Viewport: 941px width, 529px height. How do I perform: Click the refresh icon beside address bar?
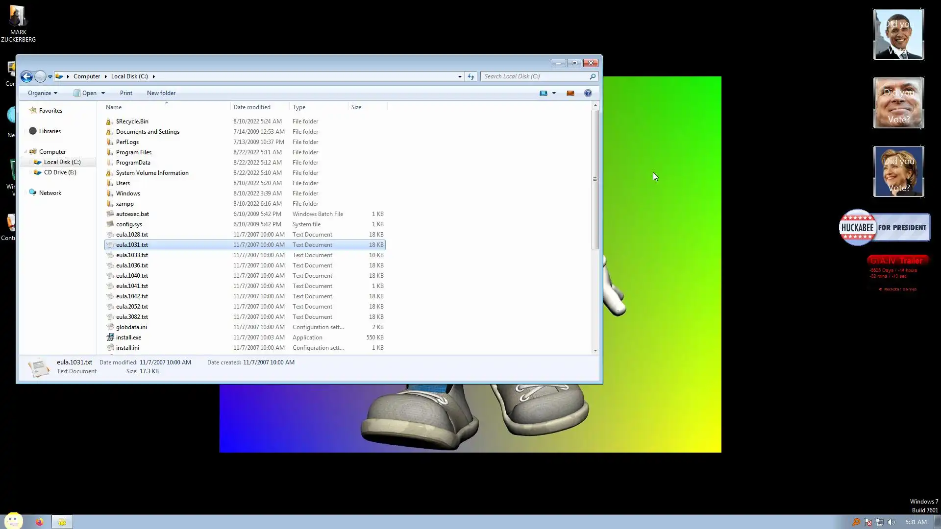pyautogui.click(x=471, y=76)
